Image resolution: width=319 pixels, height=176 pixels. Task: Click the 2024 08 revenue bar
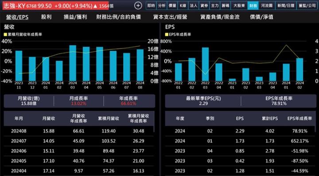tap(140, 65)
